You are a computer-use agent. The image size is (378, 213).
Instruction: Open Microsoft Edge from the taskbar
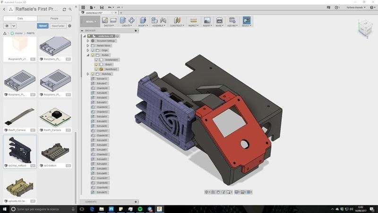point(92,209)
